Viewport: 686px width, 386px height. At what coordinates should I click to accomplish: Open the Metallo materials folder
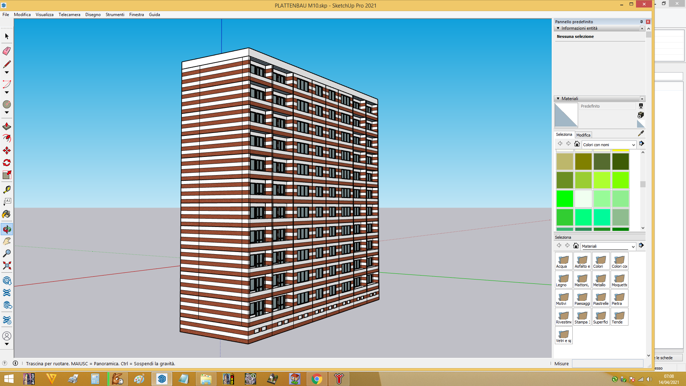(x=601, y=279)
